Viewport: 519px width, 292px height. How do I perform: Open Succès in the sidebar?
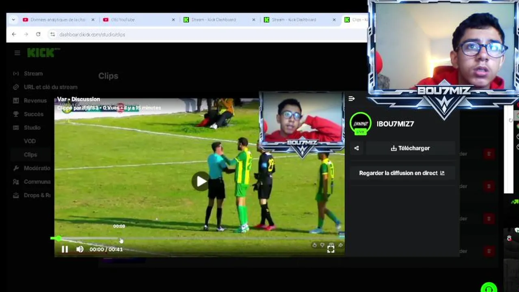coord(33,114)
